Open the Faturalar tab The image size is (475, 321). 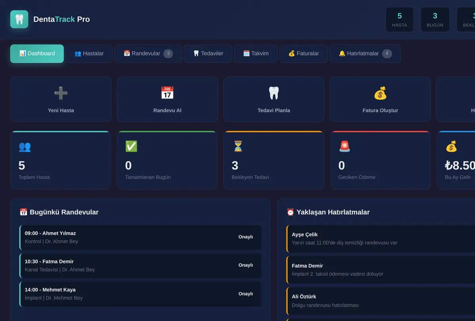304,53
